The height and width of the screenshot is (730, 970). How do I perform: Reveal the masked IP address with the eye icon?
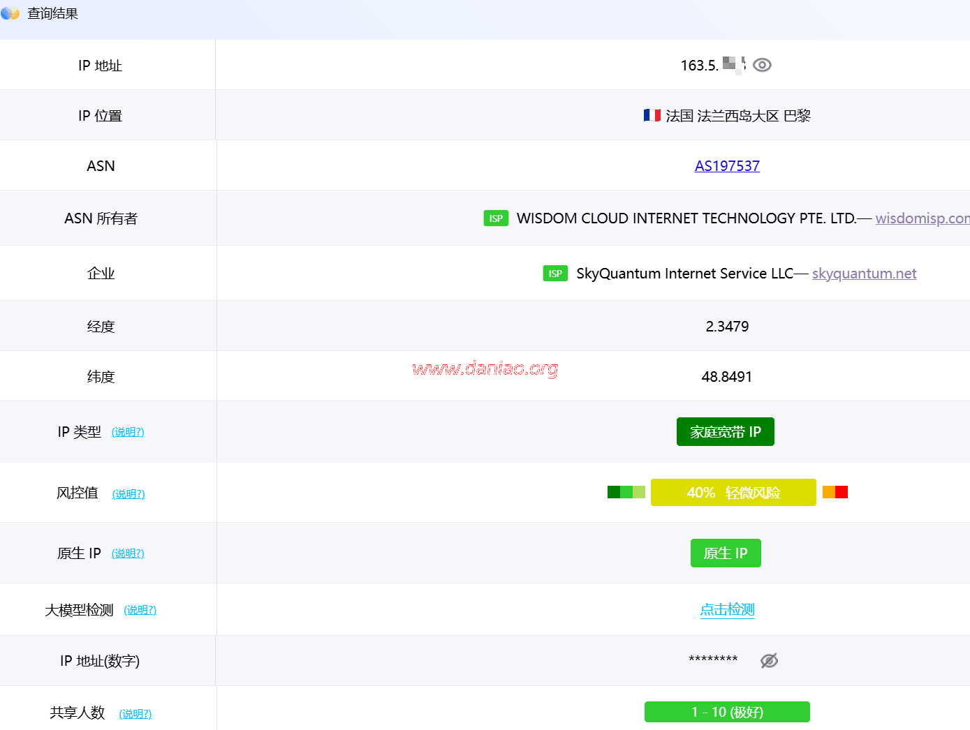pyautogui.click(x=762, y=65)
